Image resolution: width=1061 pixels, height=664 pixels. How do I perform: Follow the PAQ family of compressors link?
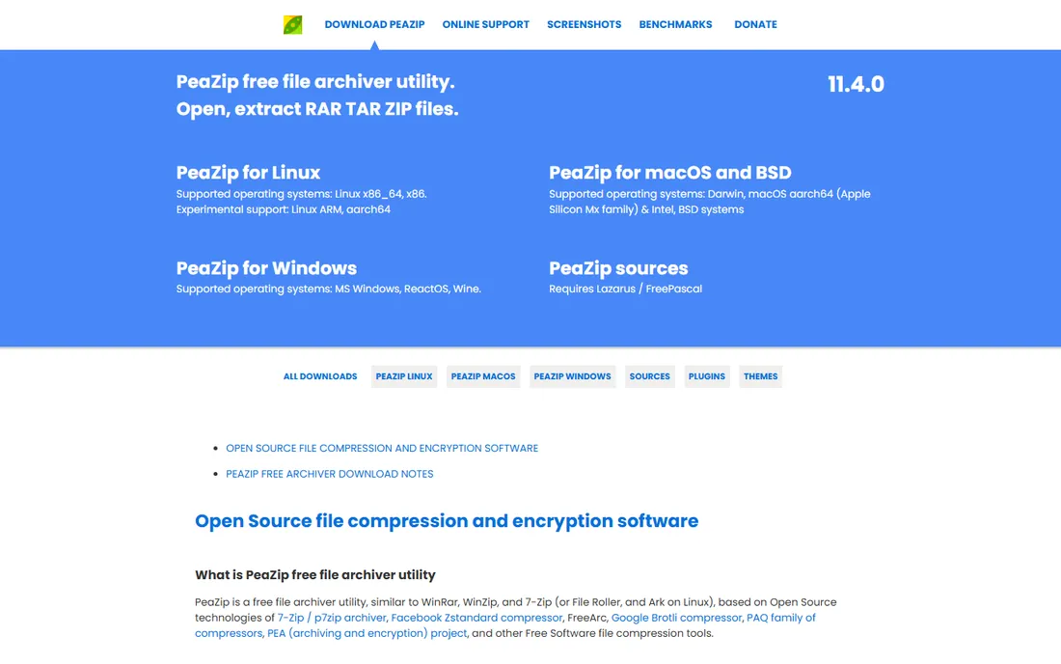pos(781,618)
